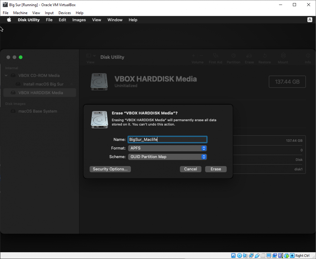This screenshot has width=316, height=259.
Task: Click the green traffic light in Disk Utility
Action: 21,57
